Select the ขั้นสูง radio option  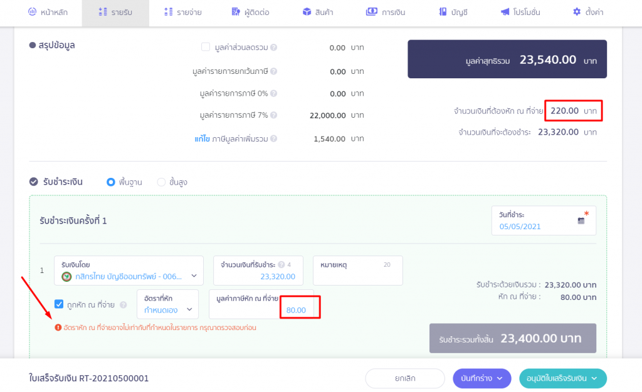click(x=161, y=182)
